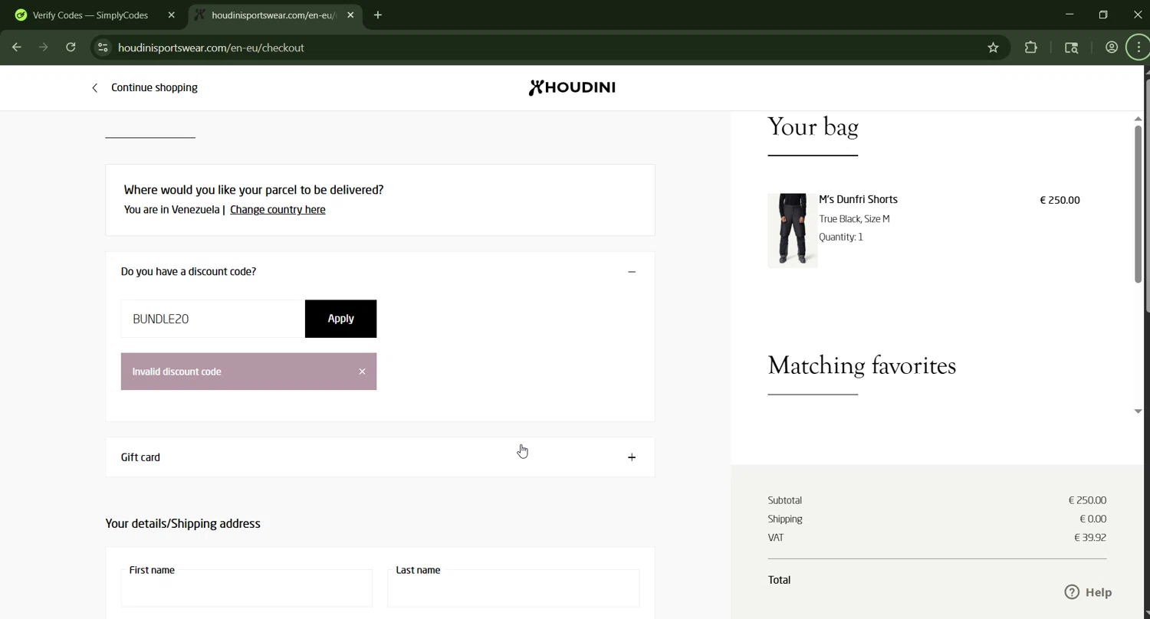1150x619 pixels.
Task: Click the discount code input field
Action: 213,319
